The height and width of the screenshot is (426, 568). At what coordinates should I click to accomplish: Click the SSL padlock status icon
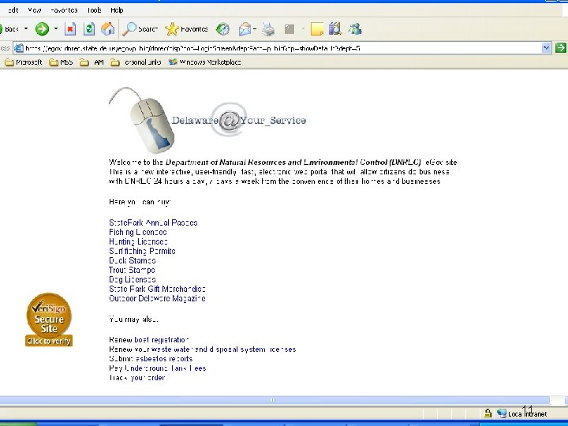click(488, 413)
